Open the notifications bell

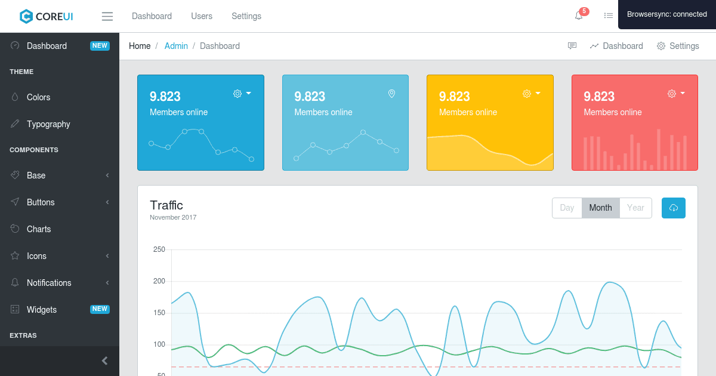coord(579,16)
